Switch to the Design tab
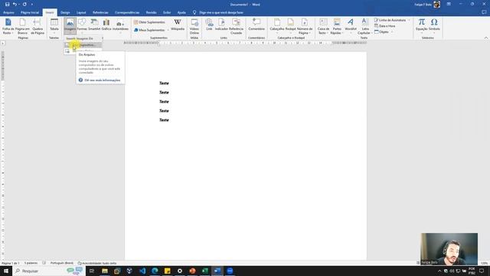 pos(65,12)
